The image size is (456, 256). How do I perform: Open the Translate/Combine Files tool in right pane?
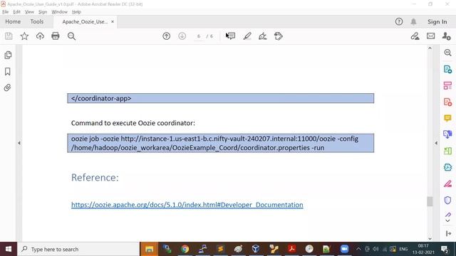point(447,134)
